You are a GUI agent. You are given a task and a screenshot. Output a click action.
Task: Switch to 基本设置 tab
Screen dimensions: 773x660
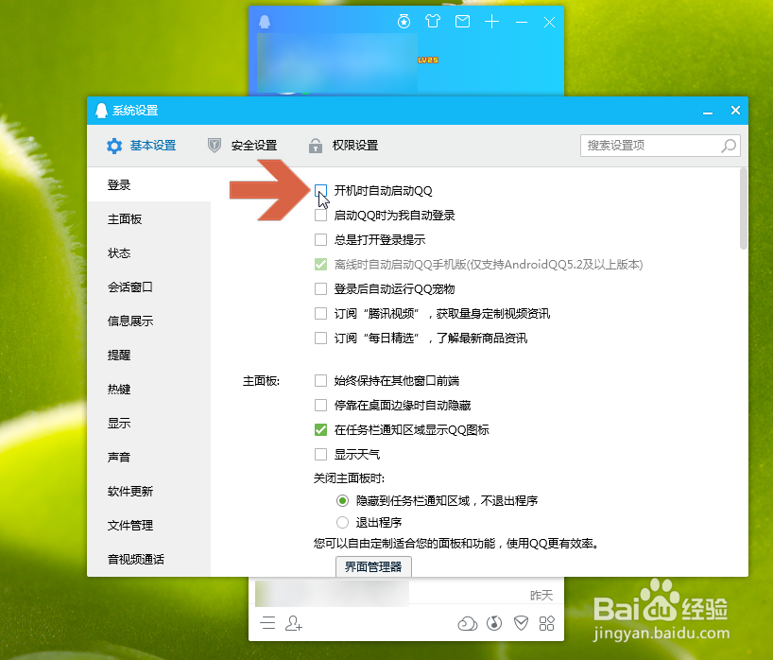coord(142,146)
